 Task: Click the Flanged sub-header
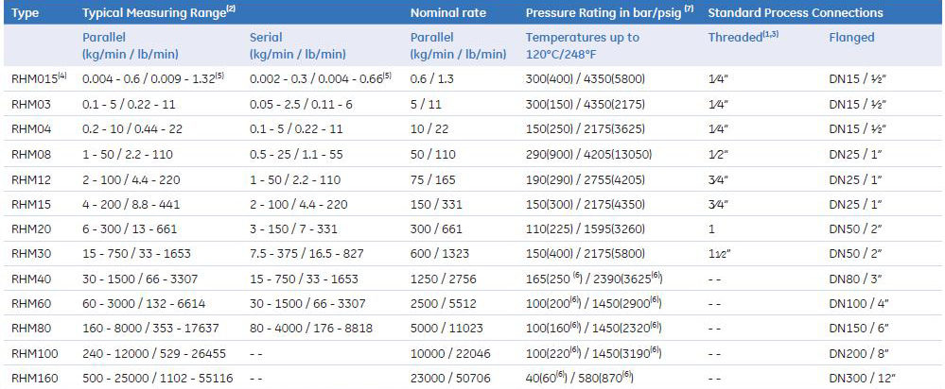851,38
